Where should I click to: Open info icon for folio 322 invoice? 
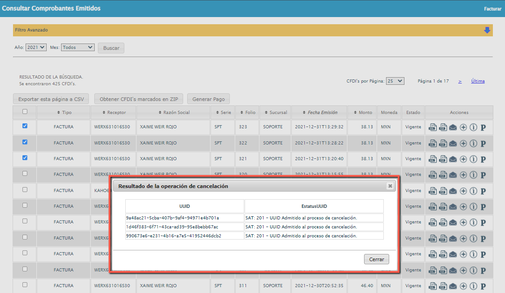click(473, 144)
